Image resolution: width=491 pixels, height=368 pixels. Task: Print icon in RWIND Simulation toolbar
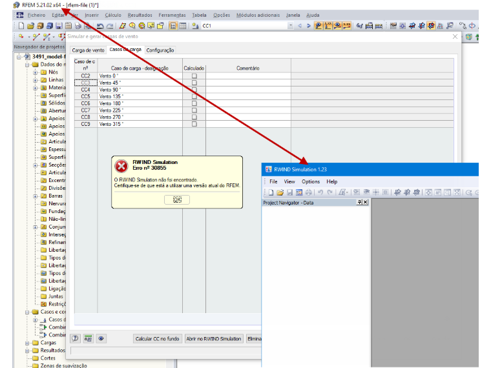[309, 192]
